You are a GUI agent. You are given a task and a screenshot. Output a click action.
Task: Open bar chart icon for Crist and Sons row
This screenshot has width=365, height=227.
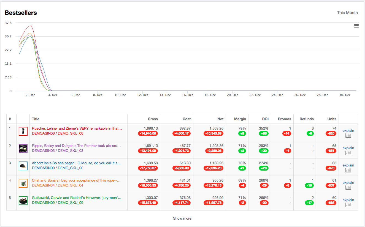(348, 187)
